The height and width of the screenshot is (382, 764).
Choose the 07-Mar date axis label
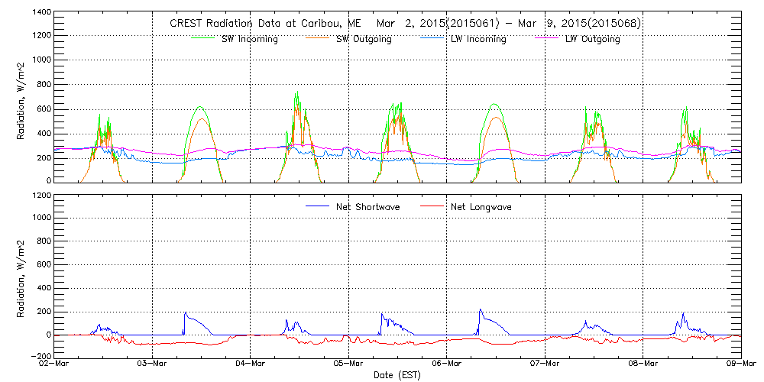pyautogui.click(x=545, y=364)
